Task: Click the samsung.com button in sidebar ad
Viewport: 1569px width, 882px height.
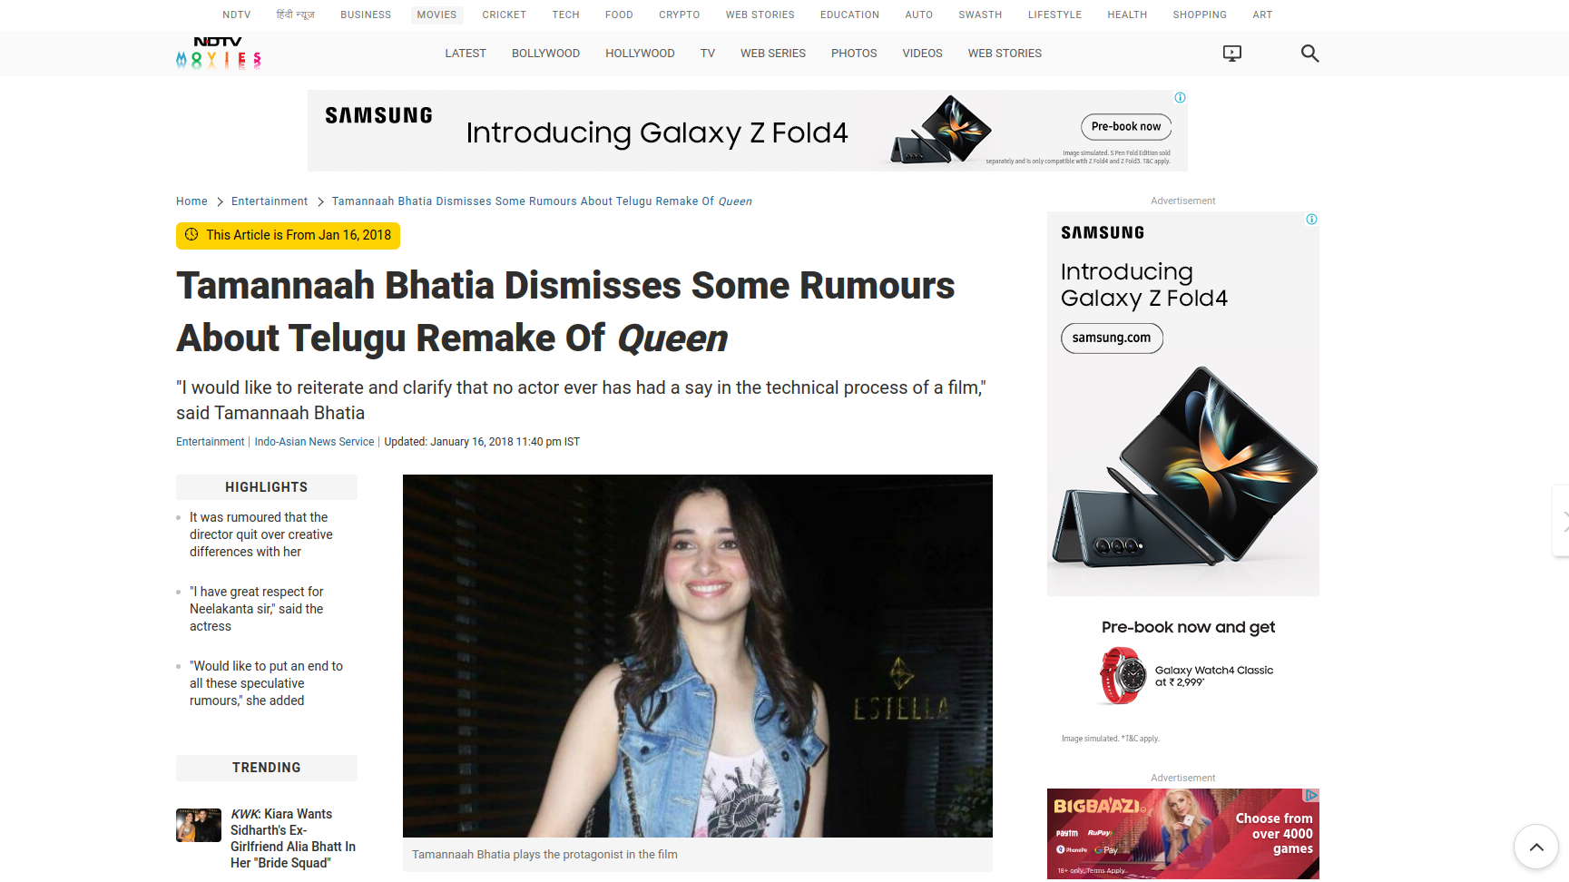Action: (x=1112, y=338)
